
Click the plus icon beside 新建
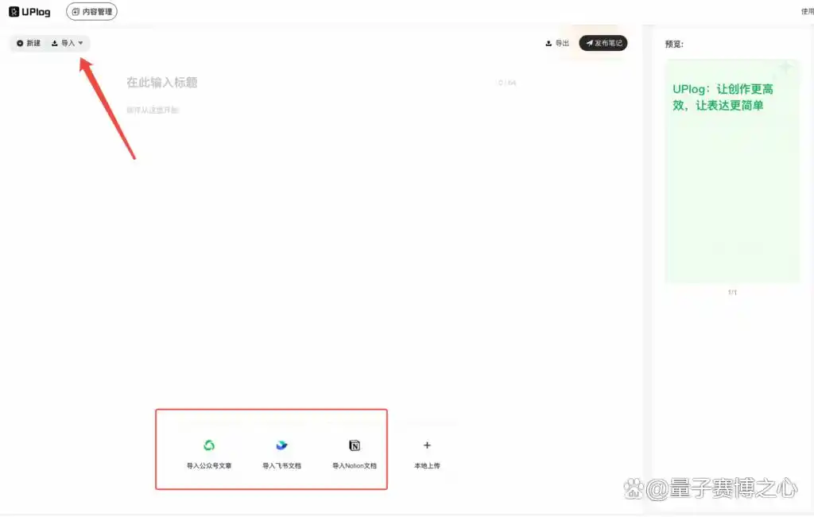point(20,43)
